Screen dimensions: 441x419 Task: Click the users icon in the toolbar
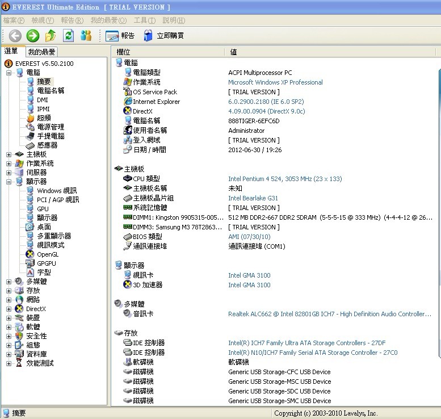86,36
